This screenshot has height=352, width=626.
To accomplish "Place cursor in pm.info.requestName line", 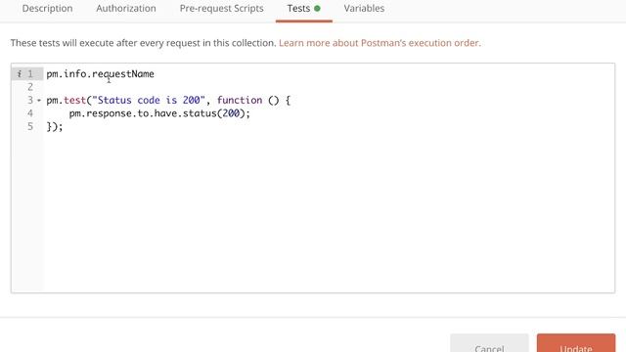I will coord(100,74).
